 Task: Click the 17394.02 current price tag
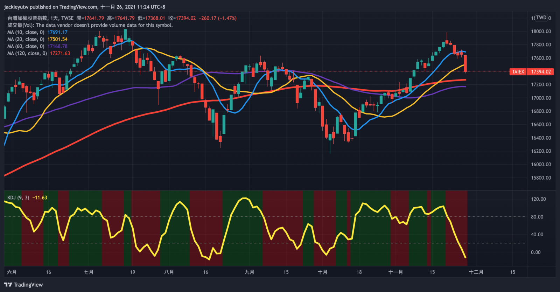point(541,72)
